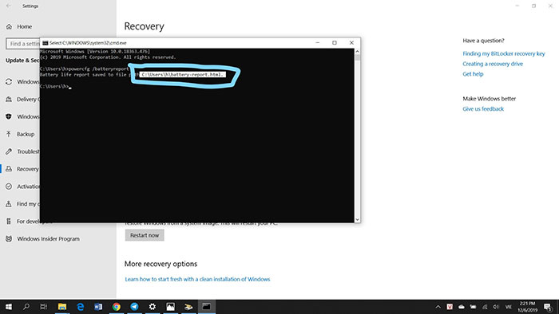Screen dimensions: 559x314
Task: Open For developers section
Action: 29,222
